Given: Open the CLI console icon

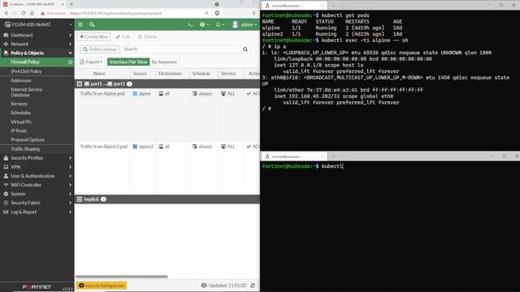Looking at the screenshot, I should click(x=190, y=24).
